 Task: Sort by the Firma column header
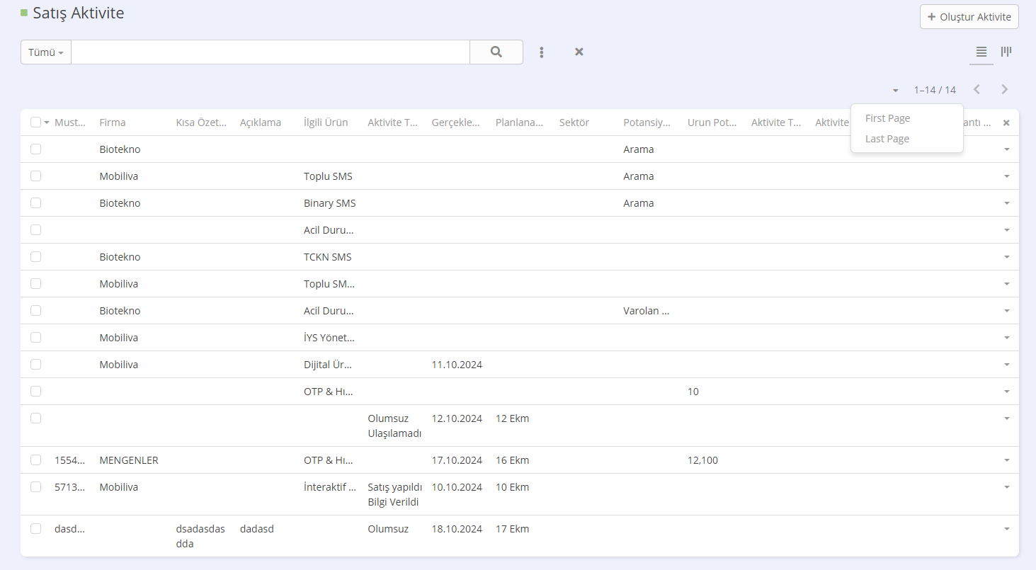[113, 122]
